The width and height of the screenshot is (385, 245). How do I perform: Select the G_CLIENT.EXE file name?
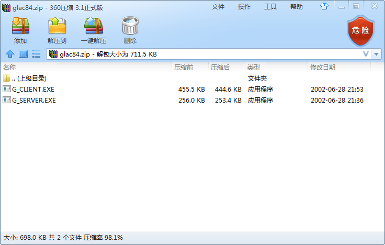coord(33,89)
